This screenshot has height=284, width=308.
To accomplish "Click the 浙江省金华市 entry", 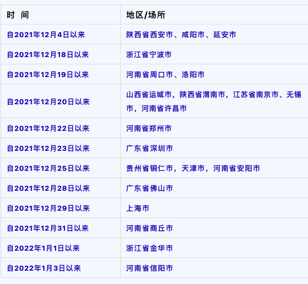I will point(149,248).
